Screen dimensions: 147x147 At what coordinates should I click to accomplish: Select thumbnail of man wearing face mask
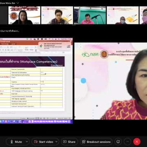click(122, 15)
